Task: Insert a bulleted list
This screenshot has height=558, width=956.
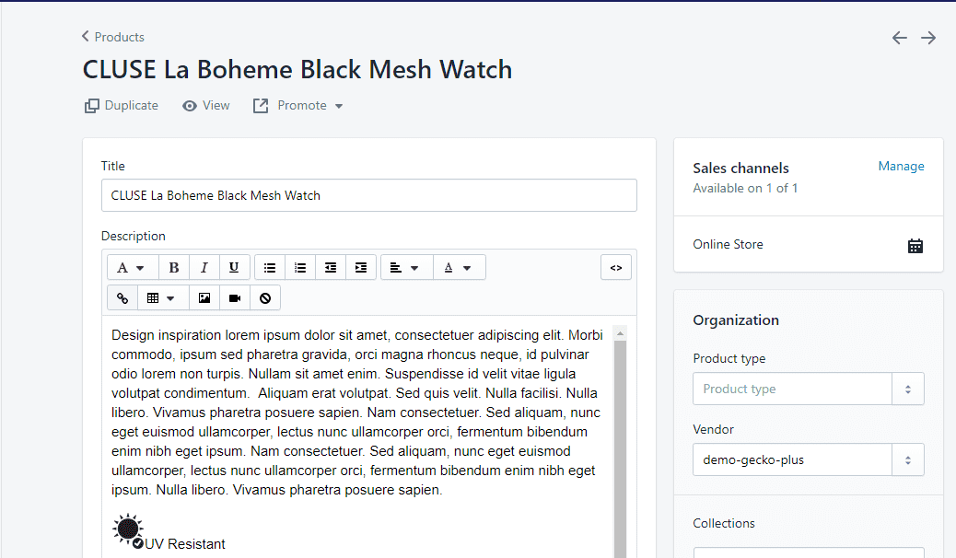Action: pyautogui.click(x=270, y=267)
